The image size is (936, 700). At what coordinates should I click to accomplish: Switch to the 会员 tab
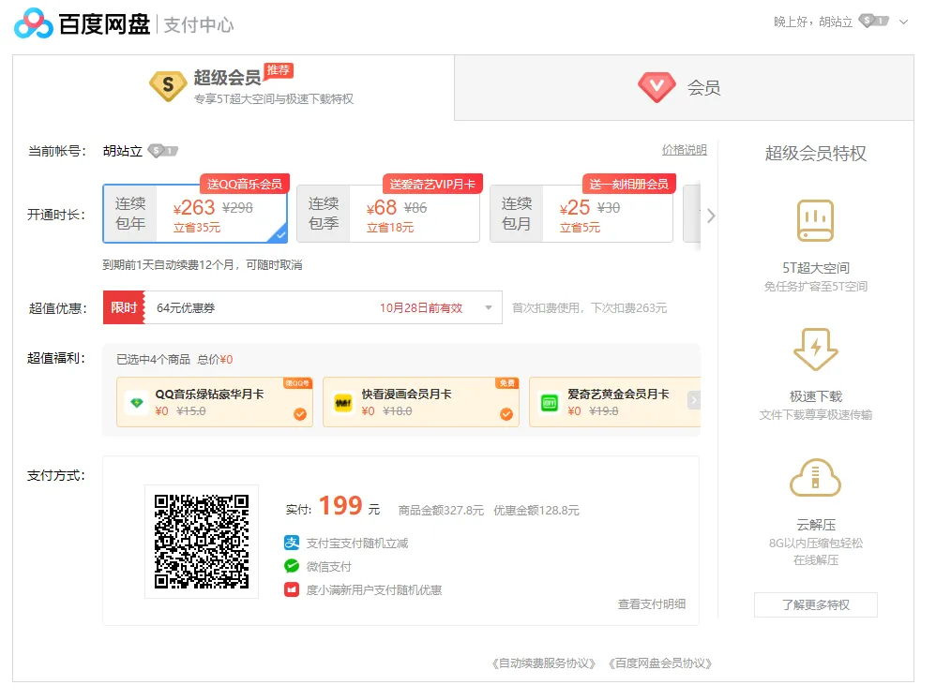pyautogui.click(x=684, y=88)
